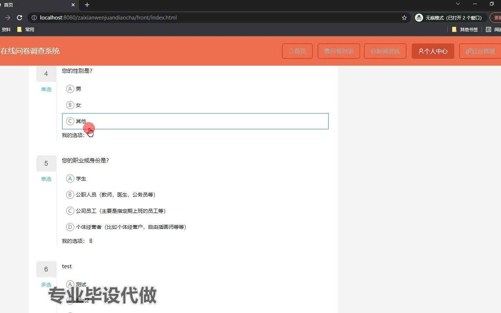Go to 首页 navigation button

297,51
